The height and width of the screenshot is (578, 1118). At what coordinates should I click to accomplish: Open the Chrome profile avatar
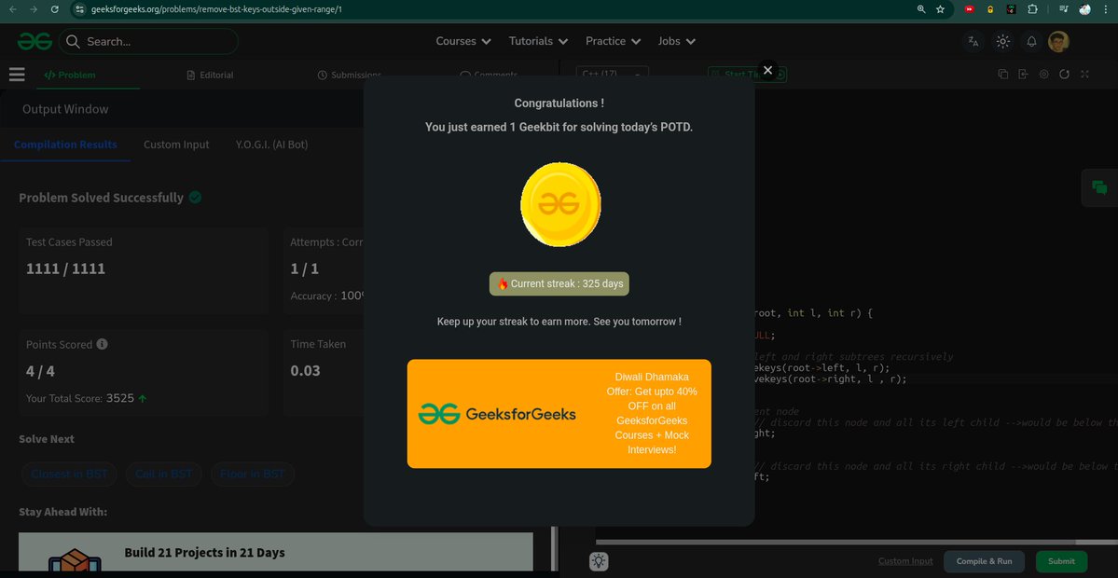[1084, 9]
